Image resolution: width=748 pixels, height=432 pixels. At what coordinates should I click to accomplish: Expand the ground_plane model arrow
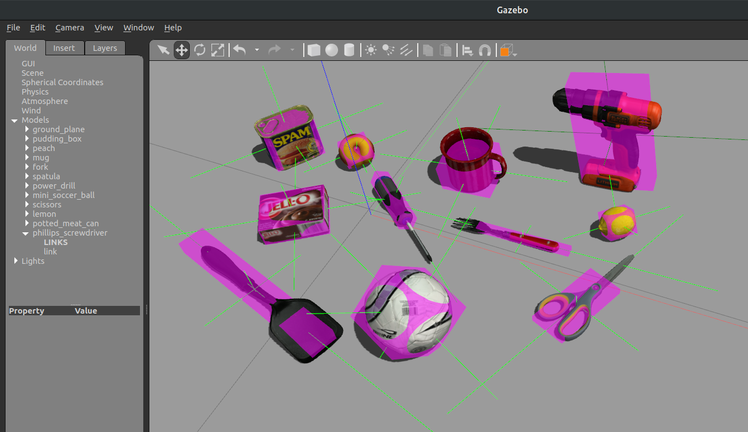click(x=27, y=129)
